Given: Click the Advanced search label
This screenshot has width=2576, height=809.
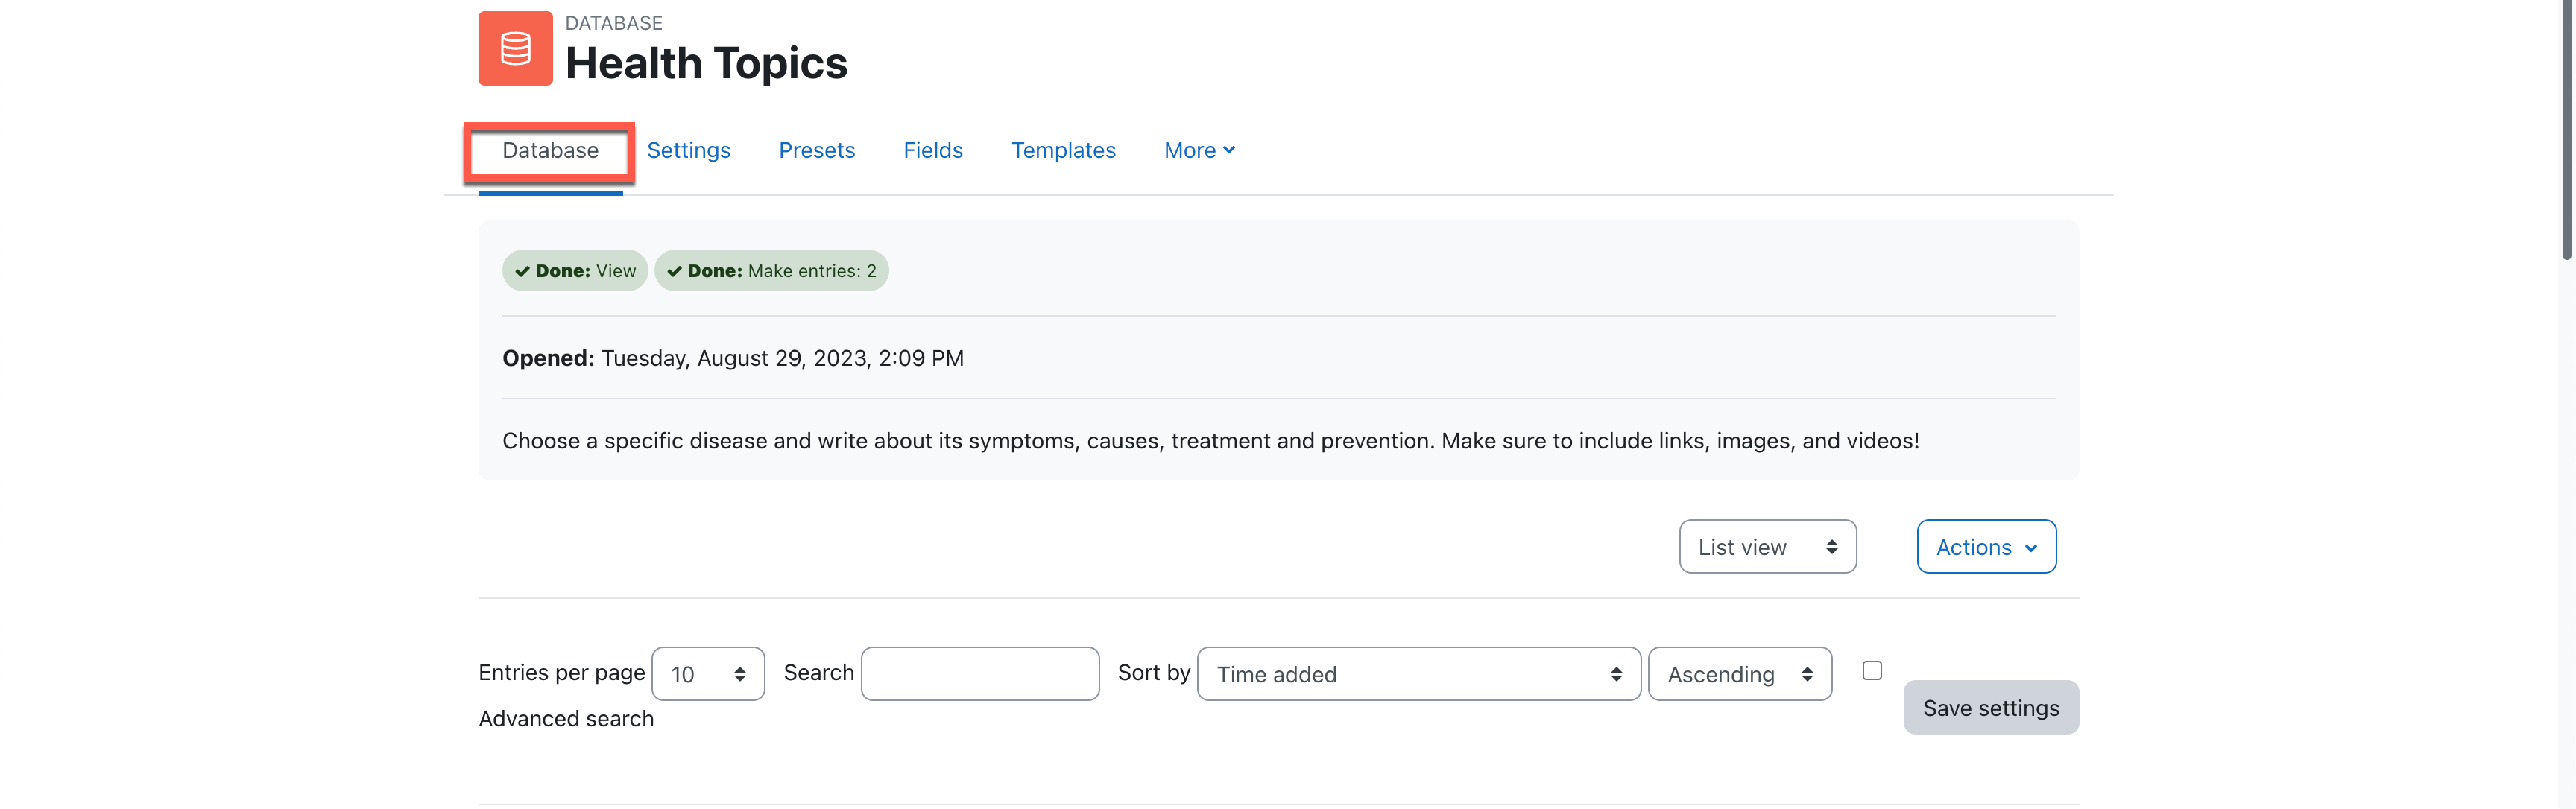Looking at the screenshot, I should click(566, 718).
